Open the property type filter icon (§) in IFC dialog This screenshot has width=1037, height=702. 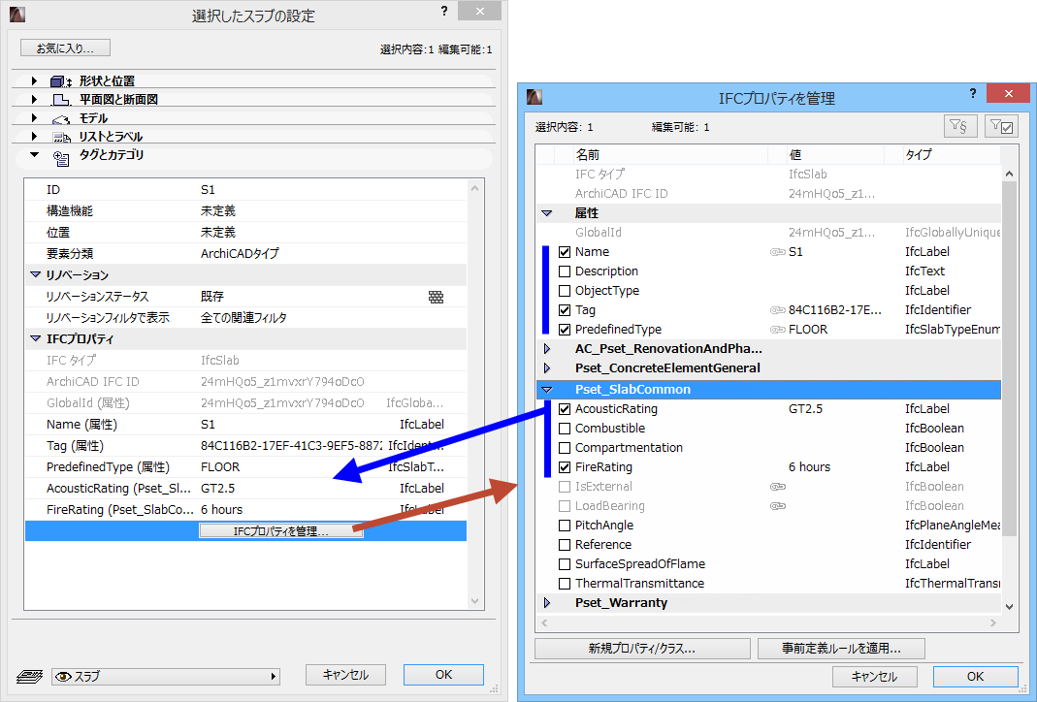click(x=960, y=125)
